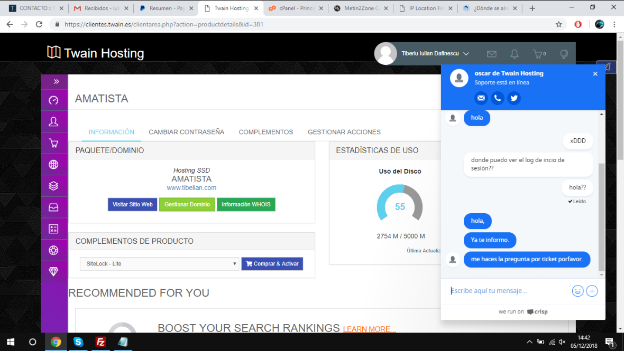624x351 pixels.
Task: Click the 'we run on crisp' link
Action: (523, 312)
